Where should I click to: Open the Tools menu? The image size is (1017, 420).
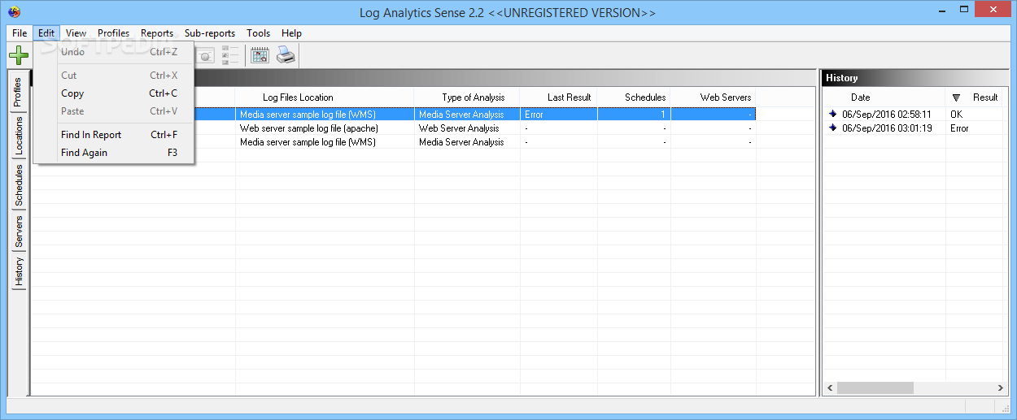tap(259, 33)
